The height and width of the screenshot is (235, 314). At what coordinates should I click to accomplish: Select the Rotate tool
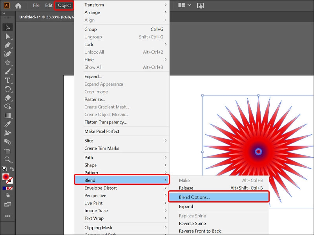point(7,89)
